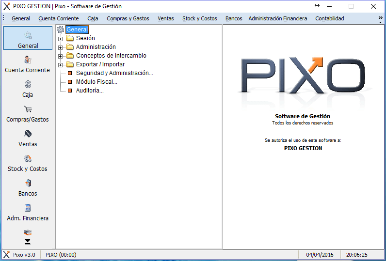
Task: Open the Stock y Costos sidebar icon
Action: pos(28,158)
